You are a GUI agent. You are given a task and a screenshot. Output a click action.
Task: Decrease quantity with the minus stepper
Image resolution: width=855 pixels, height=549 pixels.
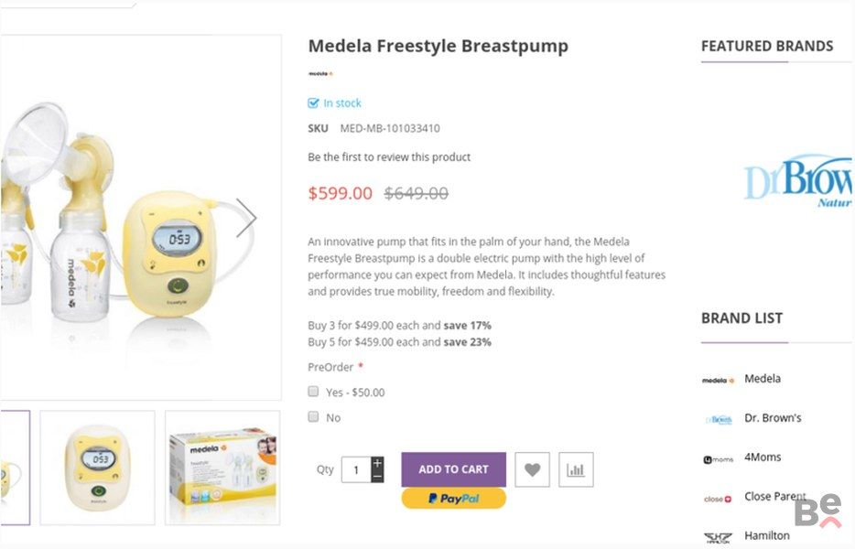[377, 476]
